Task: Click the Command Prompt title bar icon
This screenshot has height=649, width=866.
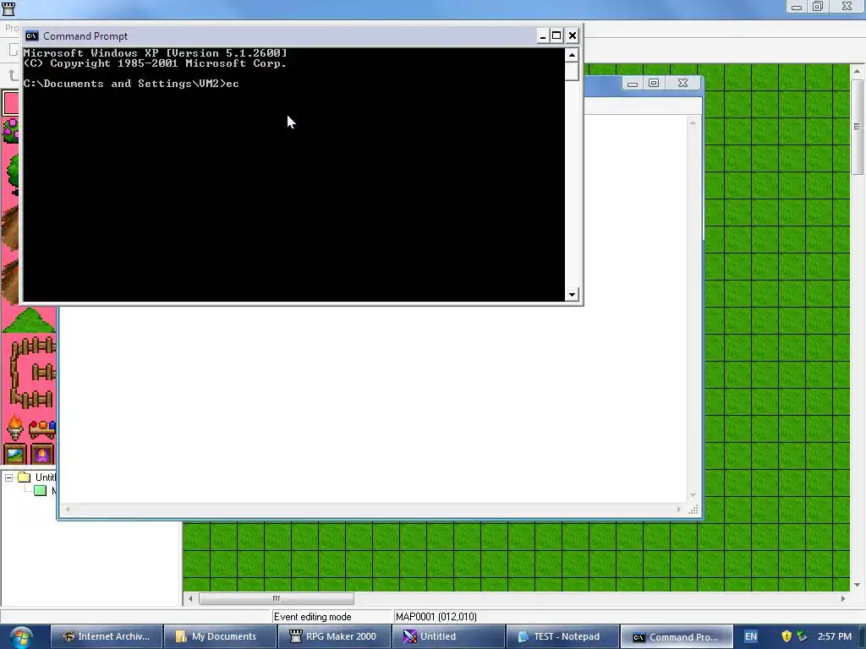Action: 32,35
